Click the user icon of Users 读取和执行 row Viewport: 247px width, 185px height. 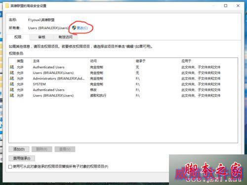click(12, 95)
